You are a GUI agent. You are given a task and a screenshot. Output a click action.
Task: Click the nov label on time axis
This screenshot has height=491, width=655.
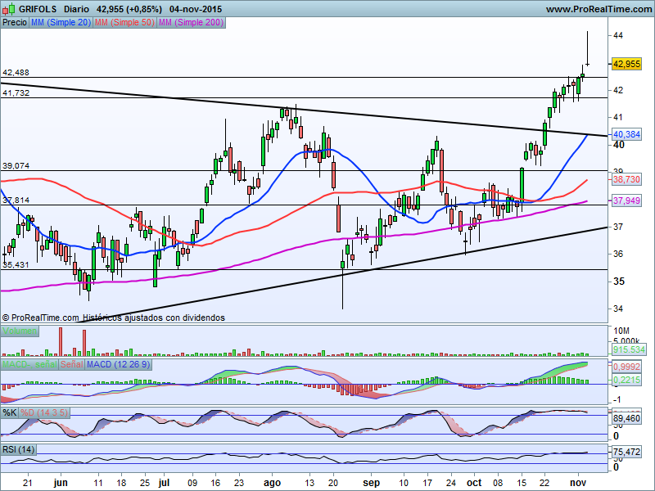578,483
